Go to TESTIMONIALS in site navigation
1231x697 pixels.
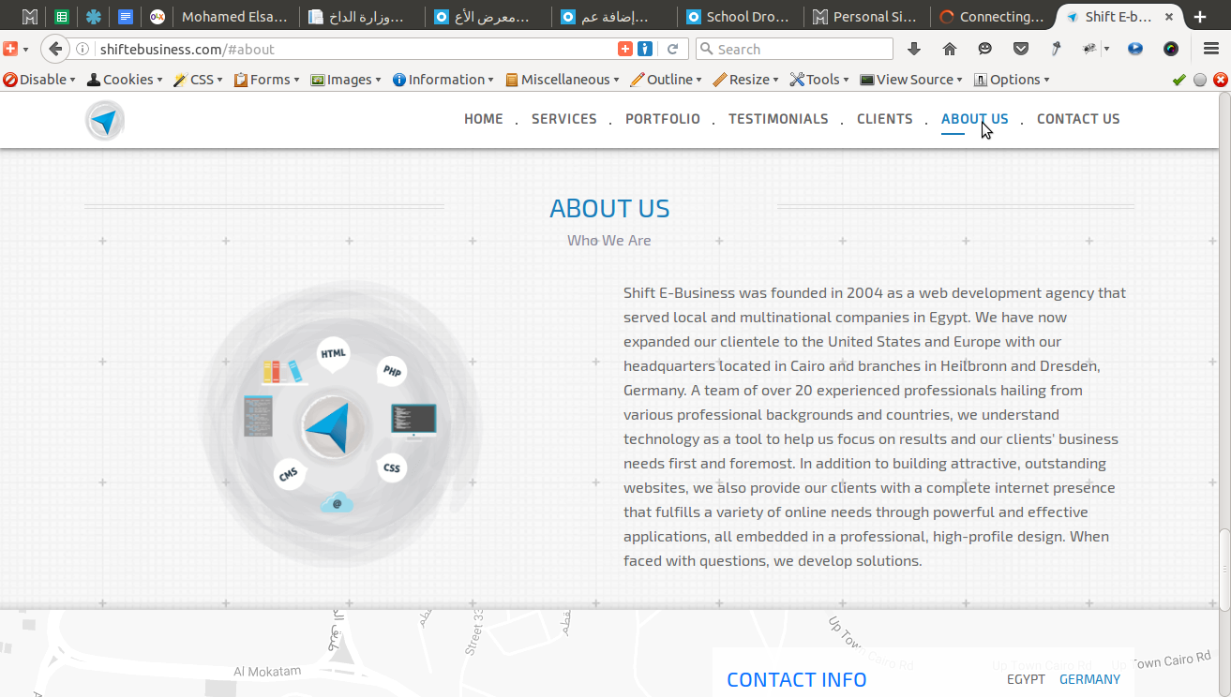point(778,119)
